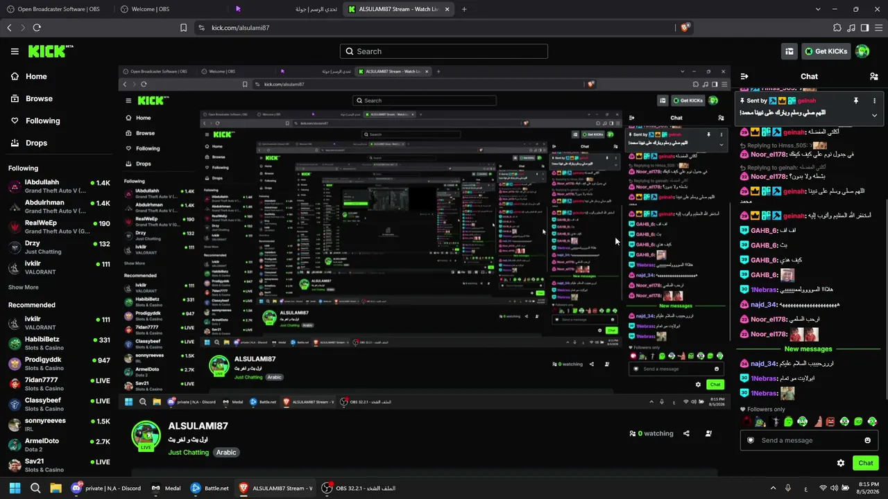888x499 pixels.
Task: Open HabibiBetz recommended channel
Action: click(x=59, y=344)
